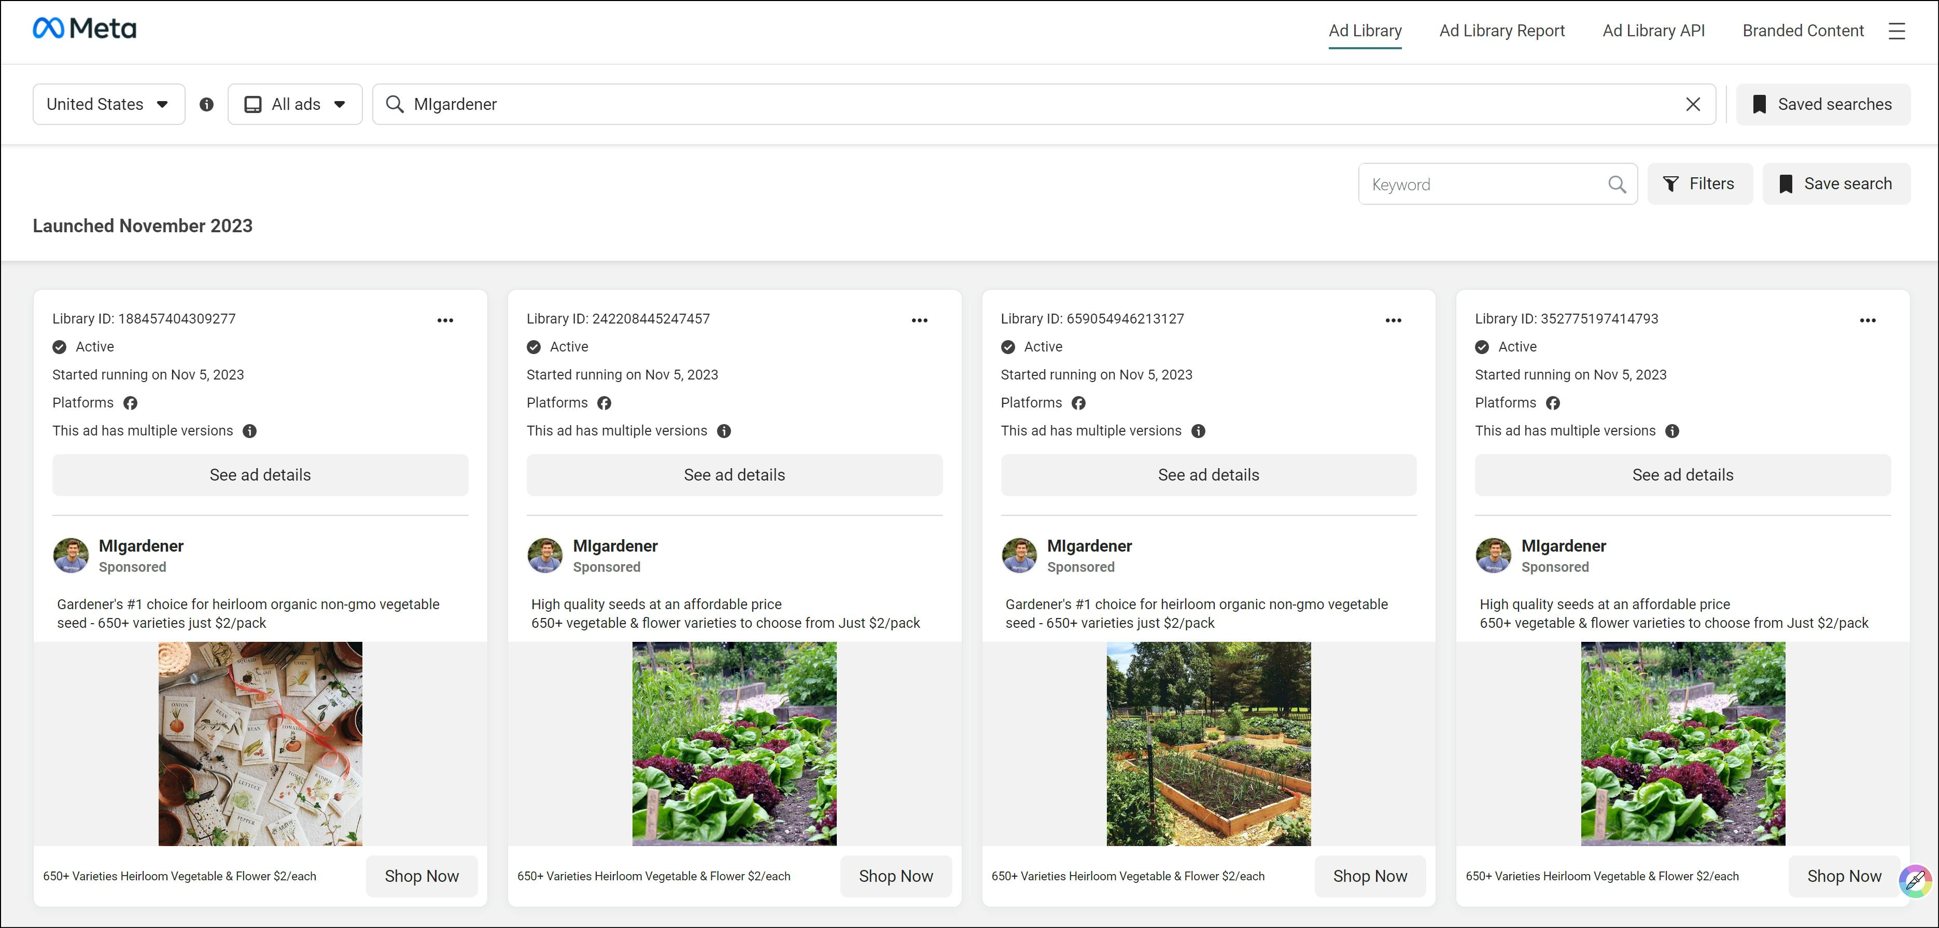Open Saved searches
Screen dimensions: 1939x928
[x=1822, y=105]
